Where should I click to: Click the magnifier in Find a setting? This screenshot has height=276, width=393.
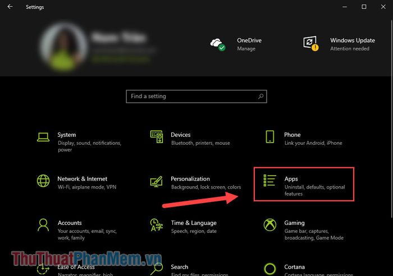tap(261, 96)
